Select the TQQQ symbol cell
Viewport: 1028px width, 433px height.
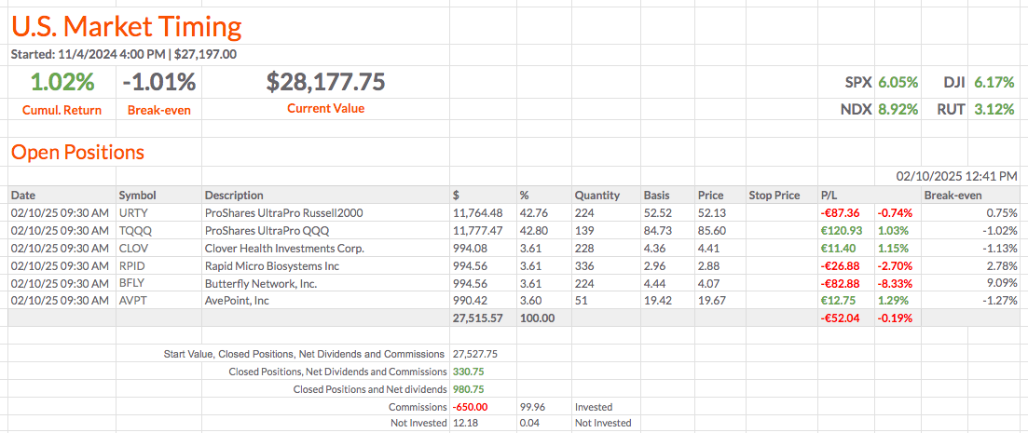click(x=134, y=230)
